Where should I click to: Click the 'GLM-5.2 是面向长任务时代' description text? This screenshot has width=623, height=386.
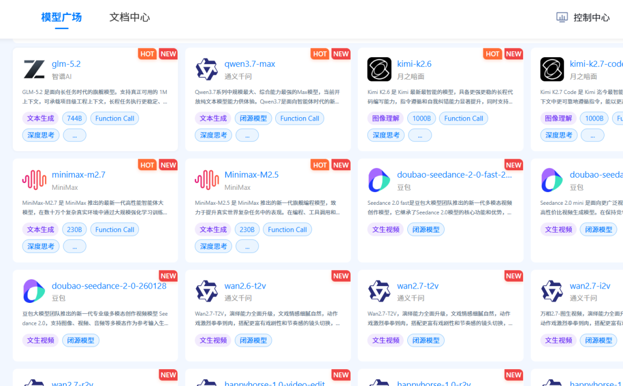95,96
